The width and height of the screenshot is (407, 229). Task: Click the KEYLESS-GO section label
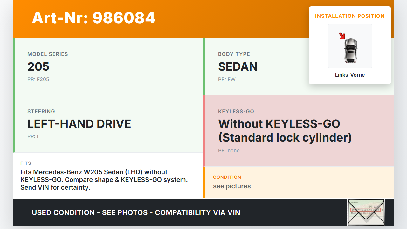click(x=236, y=111)
